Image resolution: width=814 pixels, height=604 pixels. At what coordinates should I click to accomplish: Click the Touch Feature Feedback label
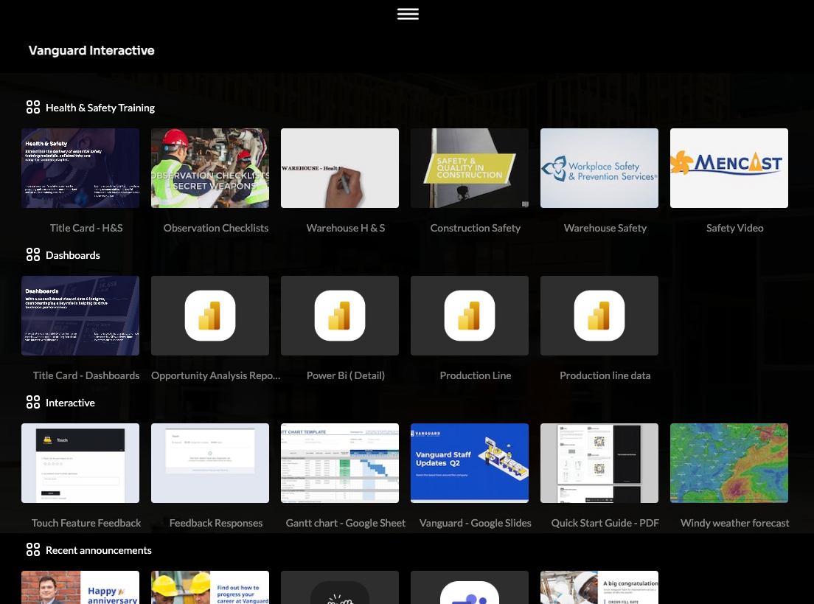click(86, 523)
